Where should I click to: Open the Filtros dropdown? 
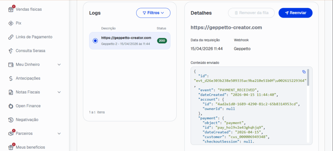click(x=153, y=13)
